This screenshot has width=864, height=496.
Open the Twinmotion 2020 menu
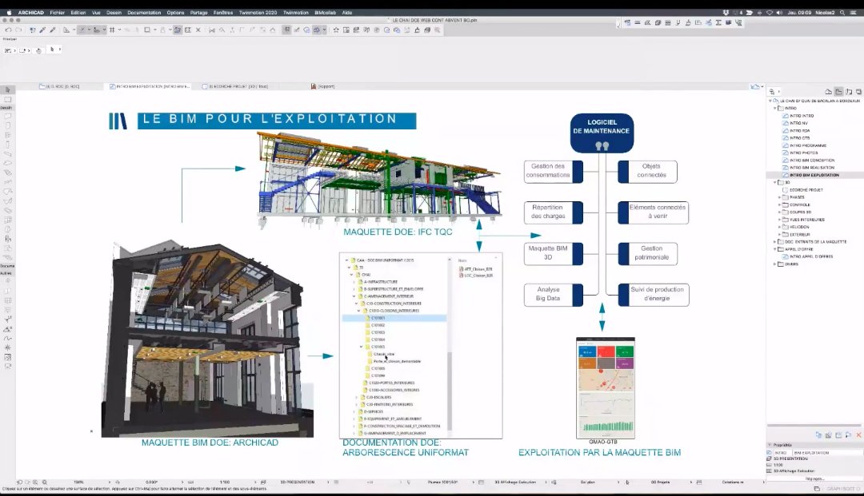point(258,12)
